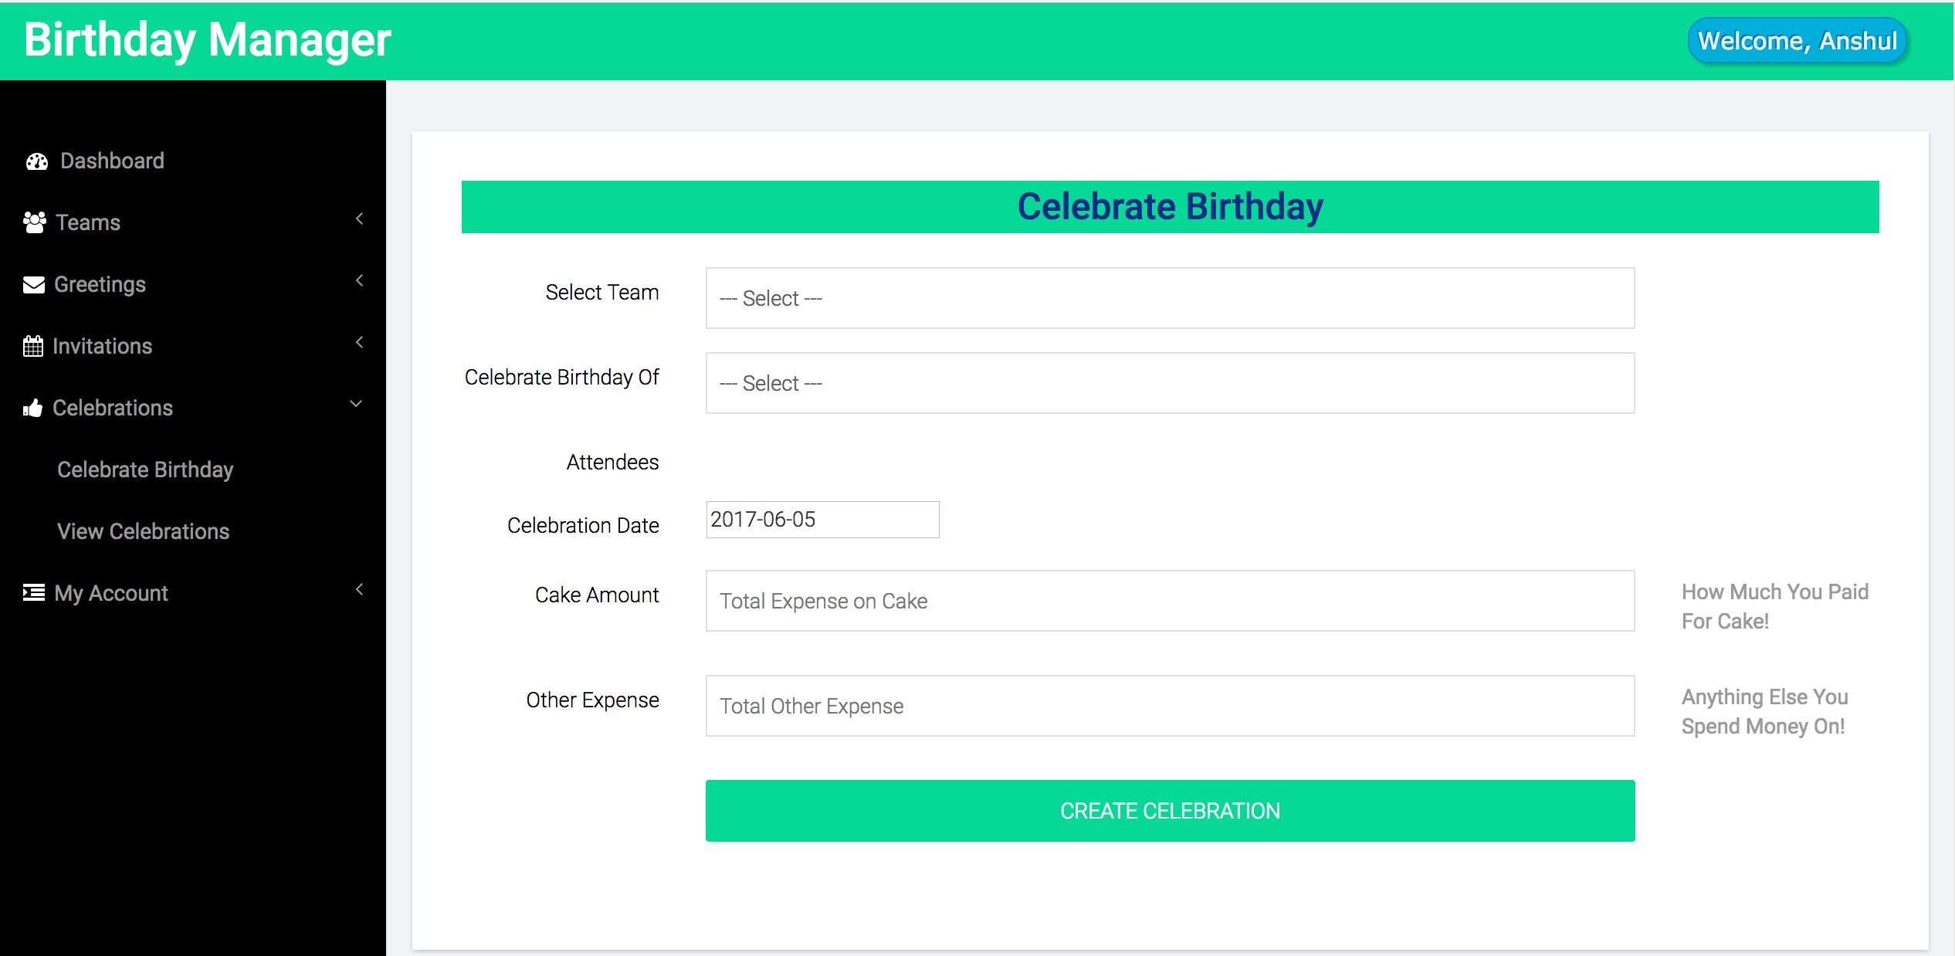The height and width of the screenshot is (956, 1955).
Task: Click the Celebration Date field
Action: (822, 520)
